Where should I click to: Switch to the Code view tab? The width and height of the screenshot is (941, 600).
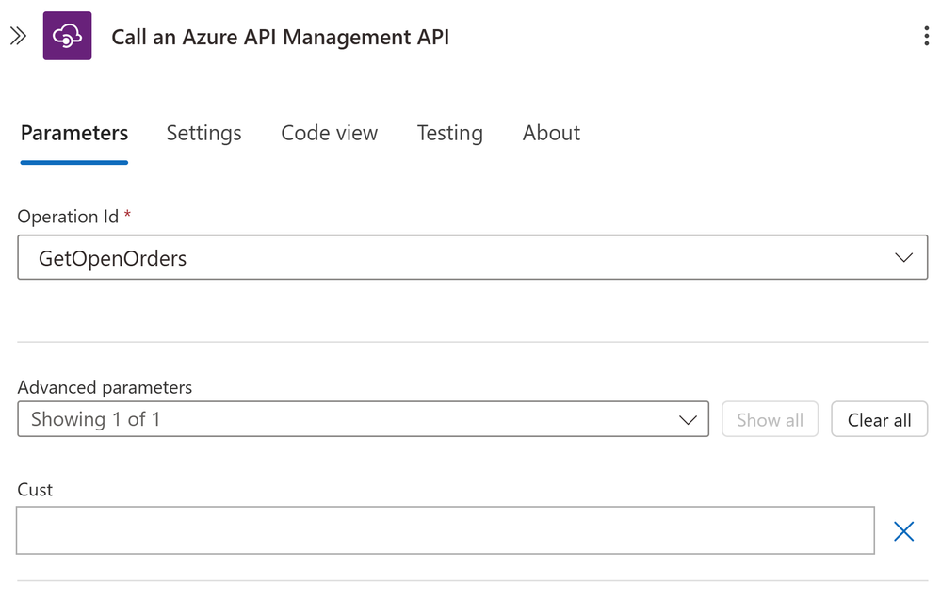[330, 133]
